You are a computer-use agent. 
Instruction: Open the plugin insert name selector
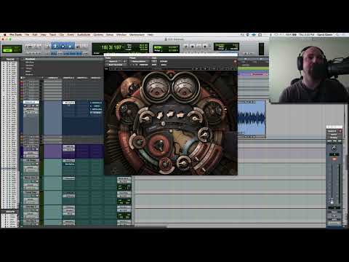(x=117, y=65)
